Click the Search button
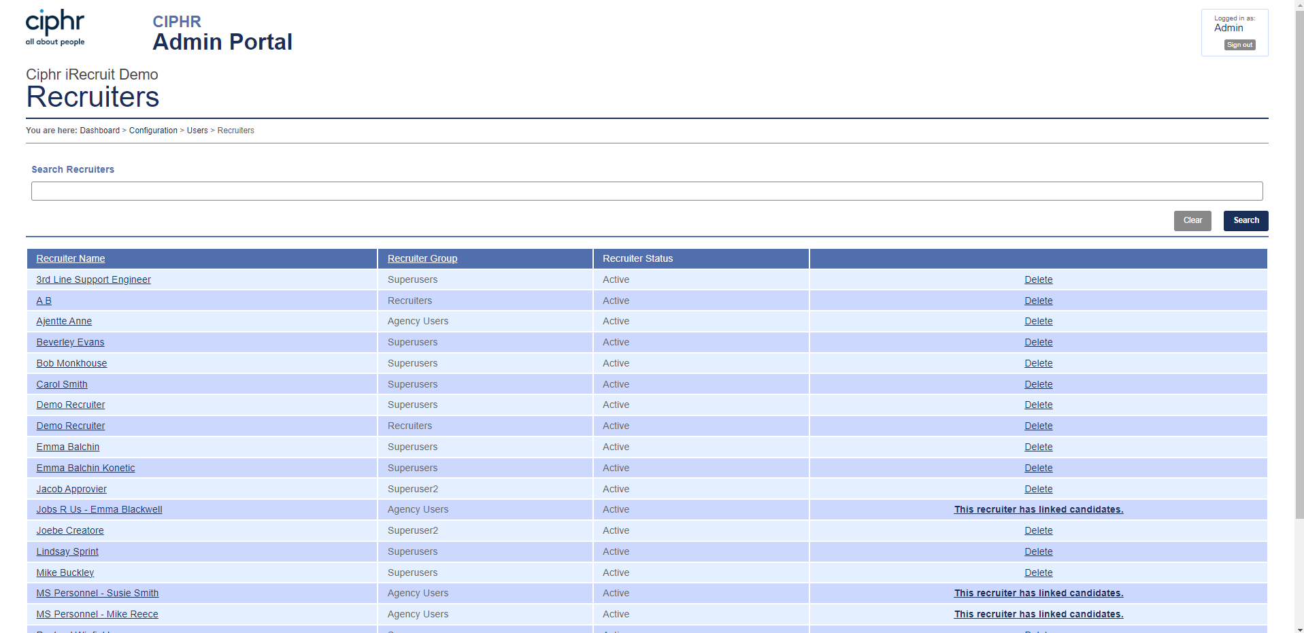The height and width of the screenshot is (633, 1304). pos(1246,220)
